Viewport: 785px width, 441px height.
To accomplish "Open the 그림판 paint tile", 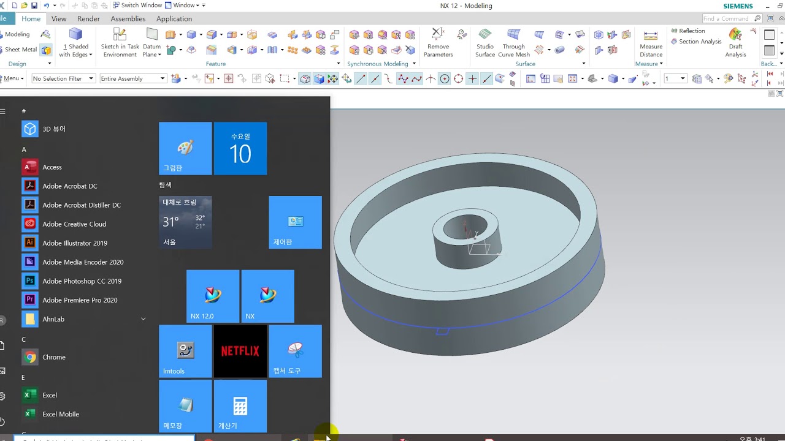I will (x=185, y=148).
